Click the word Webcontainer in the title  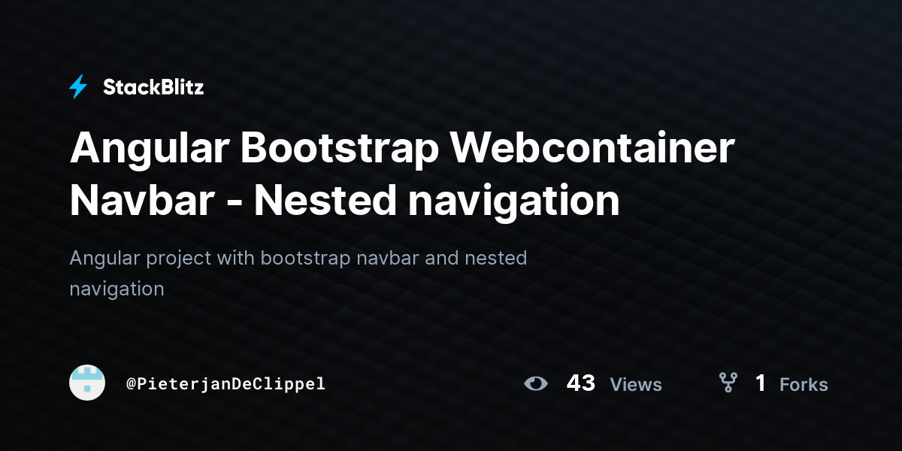pos(592,149)
